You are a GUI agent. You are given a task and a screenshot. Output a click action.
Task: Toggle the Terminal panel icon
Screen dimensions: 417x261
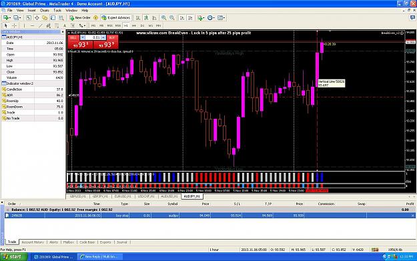click(x=53, y=17)
